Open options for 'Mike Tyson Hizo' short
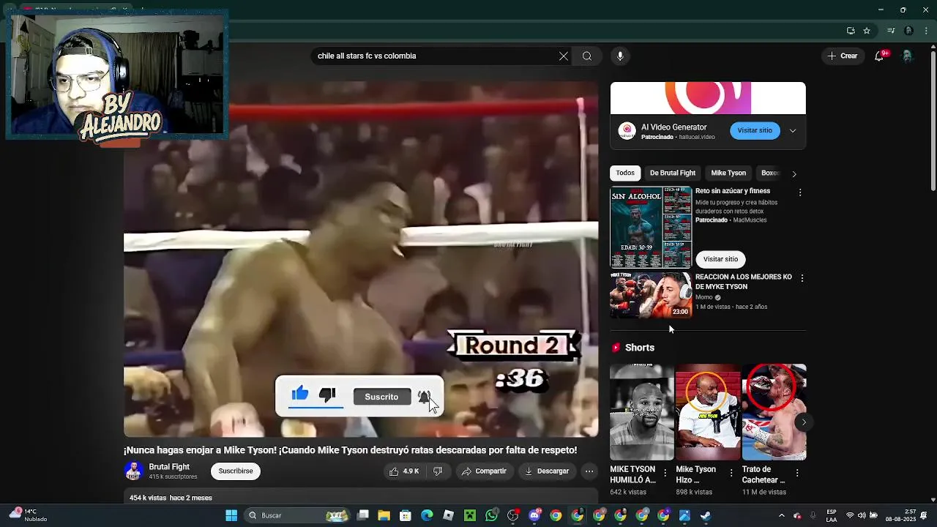 (731, 474)
